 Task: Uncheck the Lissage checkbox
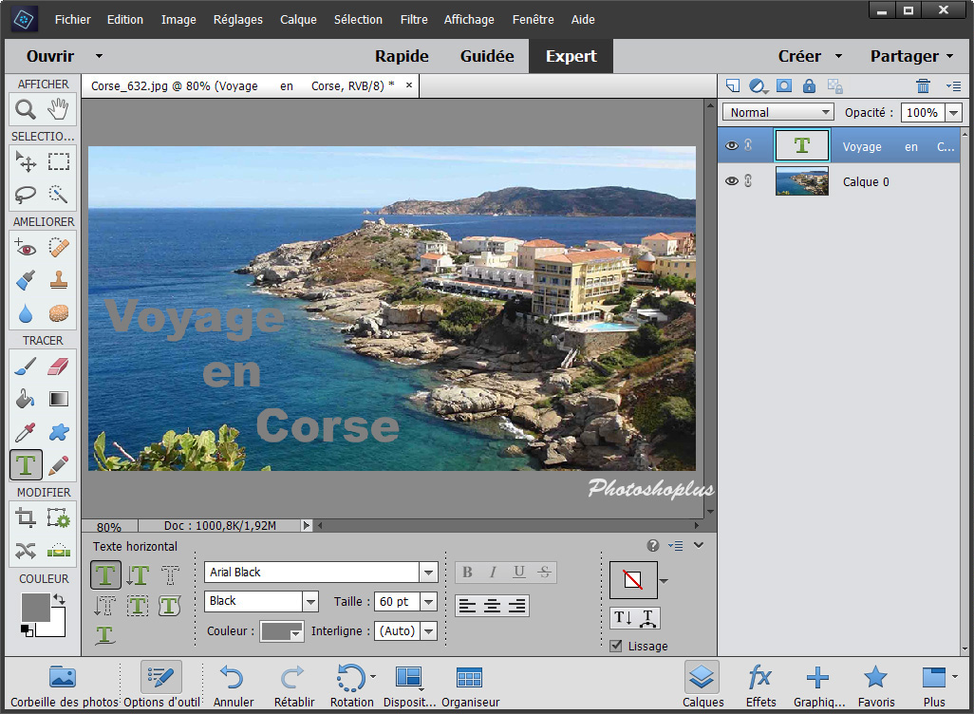(616, 647)
